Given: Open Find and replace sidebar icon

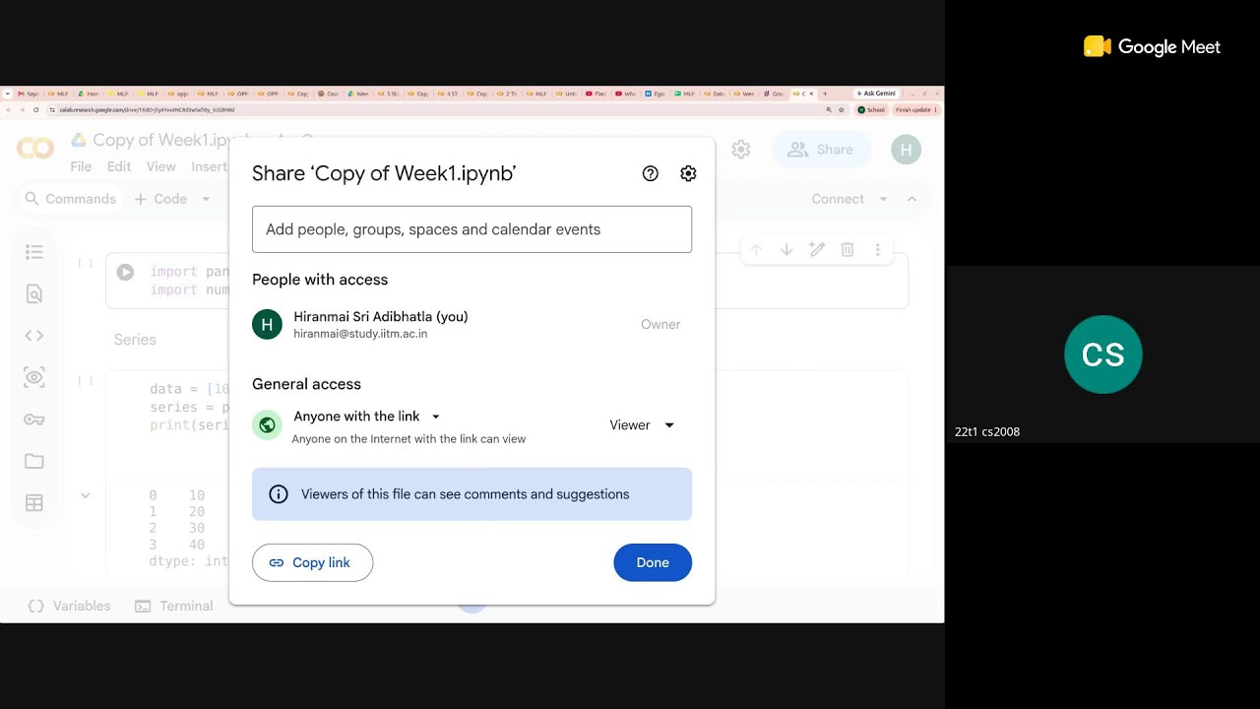Looking at the screenshot, I should [x=34, y=293].
